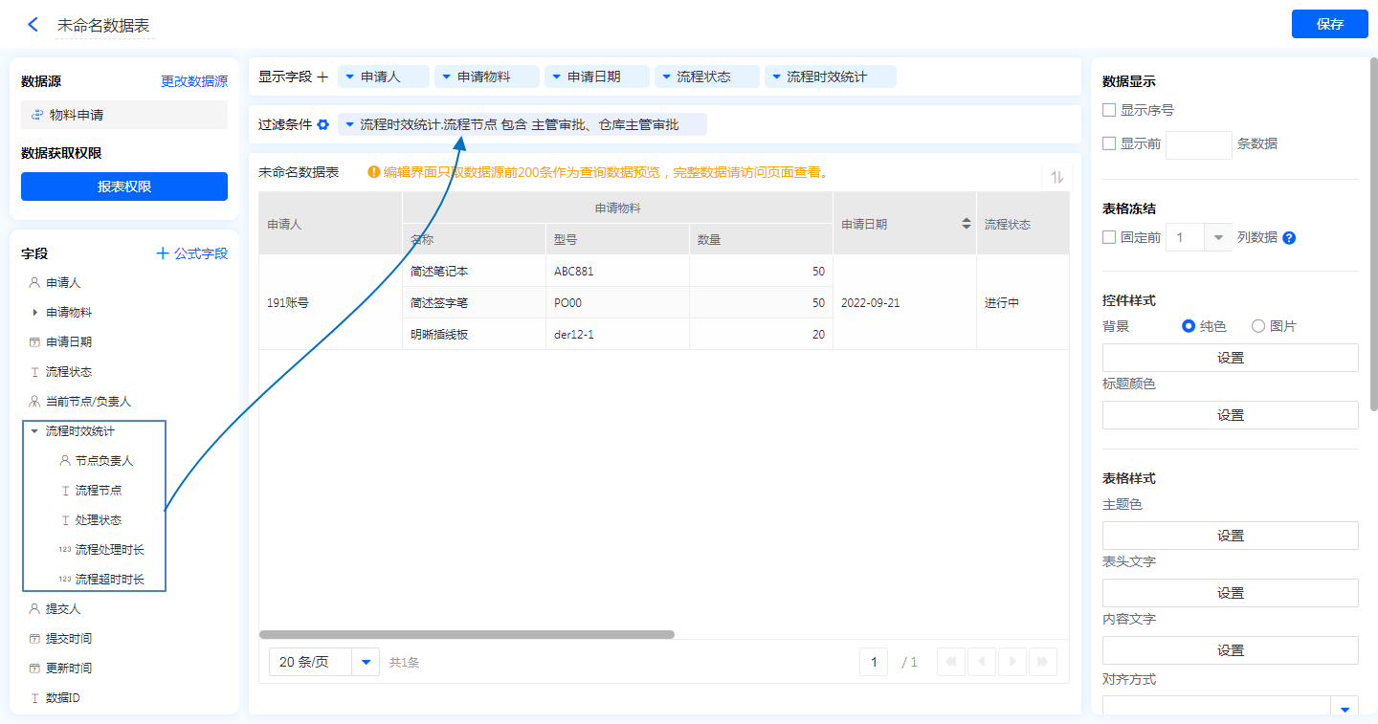Image resolution: width=1378 pixels, height=724 pixels.
Task: Click the 显示前 number input field
Action: tap(1198, 144)
